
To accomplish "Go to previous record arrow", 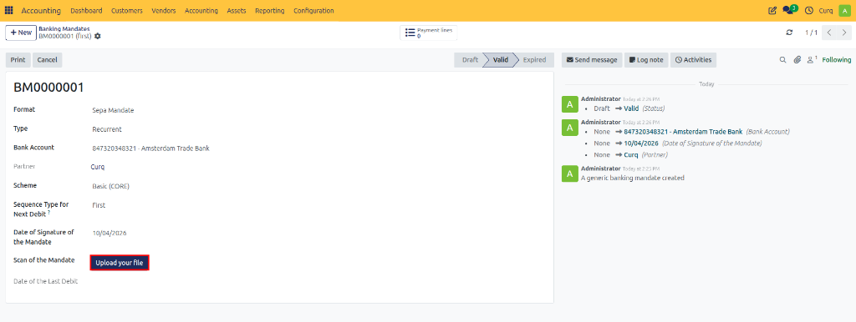I will 830,33.
